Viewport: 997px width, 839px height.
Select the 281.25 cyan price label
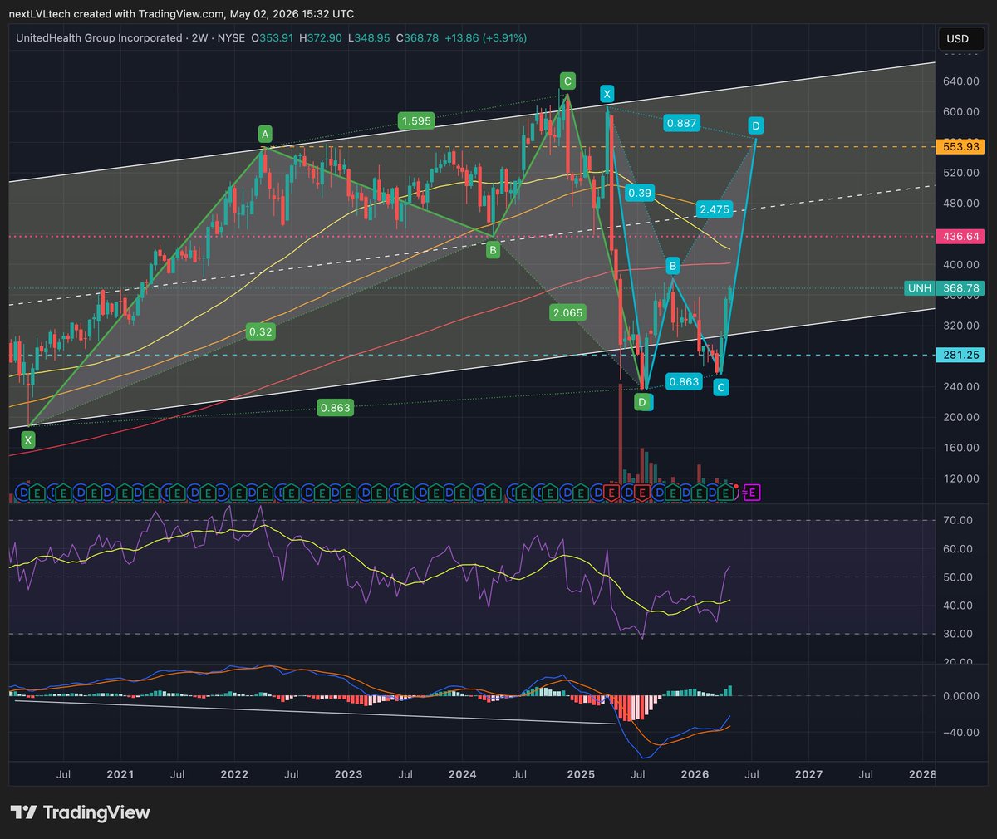tap(960, 355)
